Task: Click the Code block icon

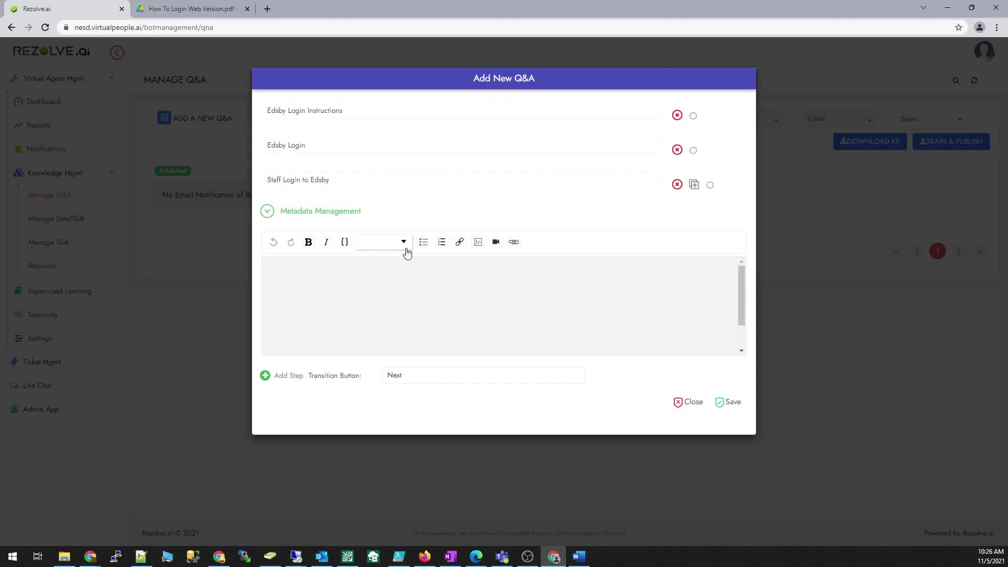Action: click(344, 241)
